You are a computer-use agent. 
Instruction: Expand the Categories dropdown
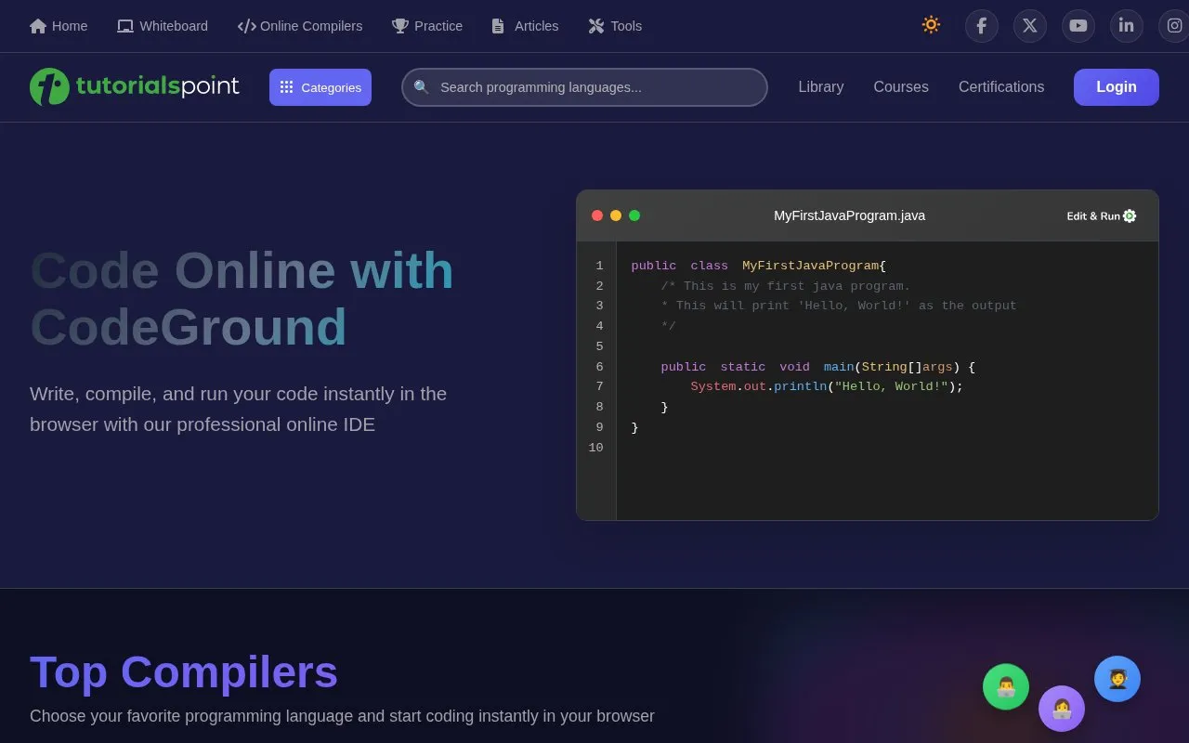click(320, 87)
